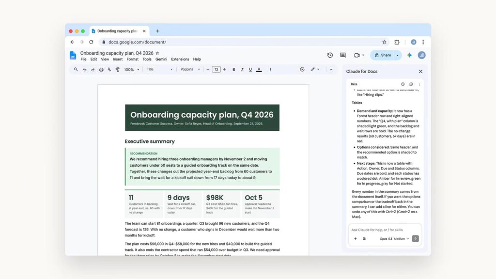Open the Opus 5.5 Medium model selector
496x279 pixels.
pos(394,238)
